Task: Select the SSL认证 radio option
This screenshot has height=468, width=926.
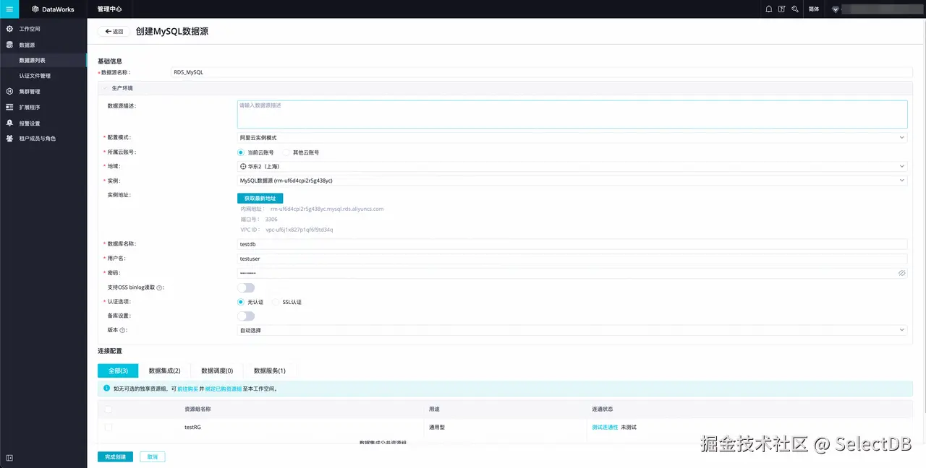Action: pos(278,302)
